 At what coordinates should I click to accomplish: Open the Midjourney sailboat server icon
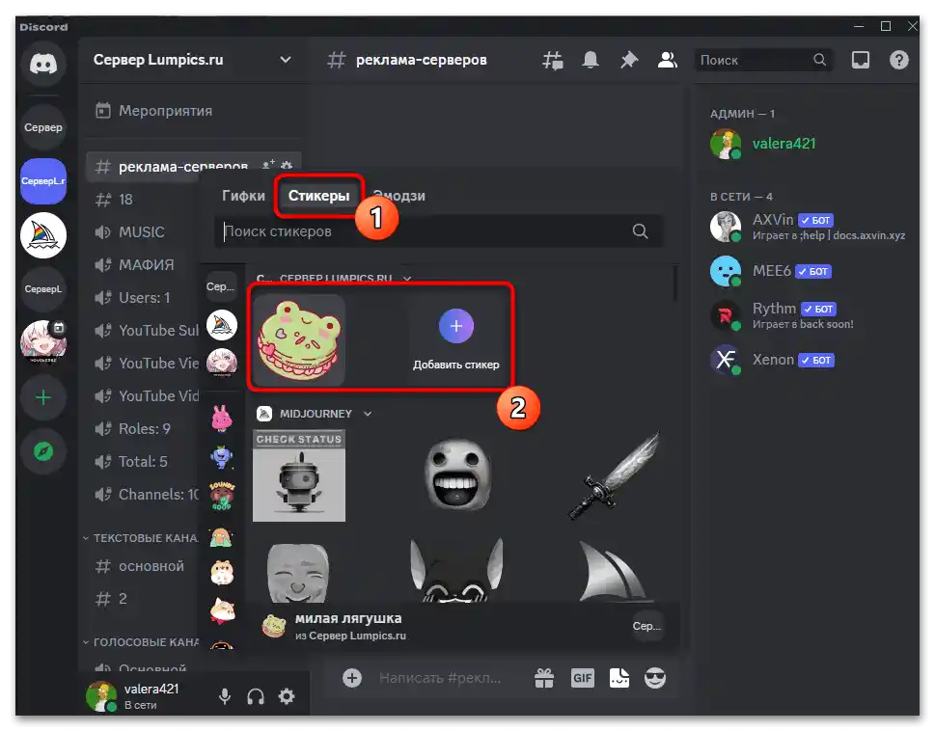pyautogui.click(x=42, y=235)
